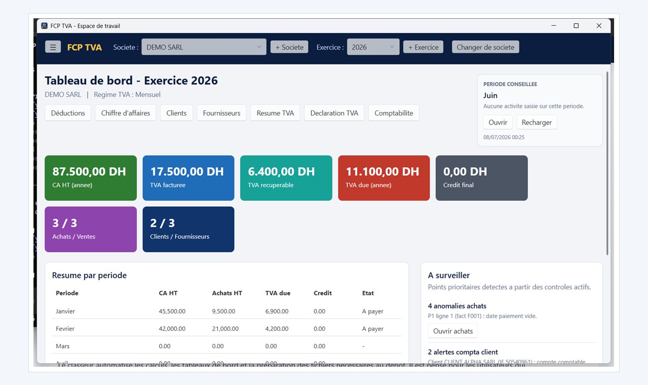Click the 6,900.00 TVA due value

(x=277, y=311)
